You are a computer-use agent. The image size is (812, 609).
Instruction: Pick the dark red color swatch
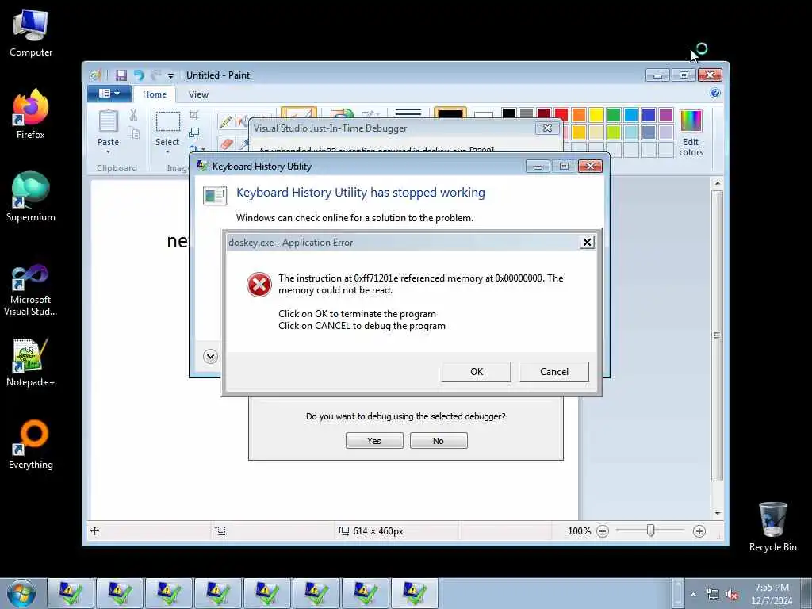click(544, 114)
